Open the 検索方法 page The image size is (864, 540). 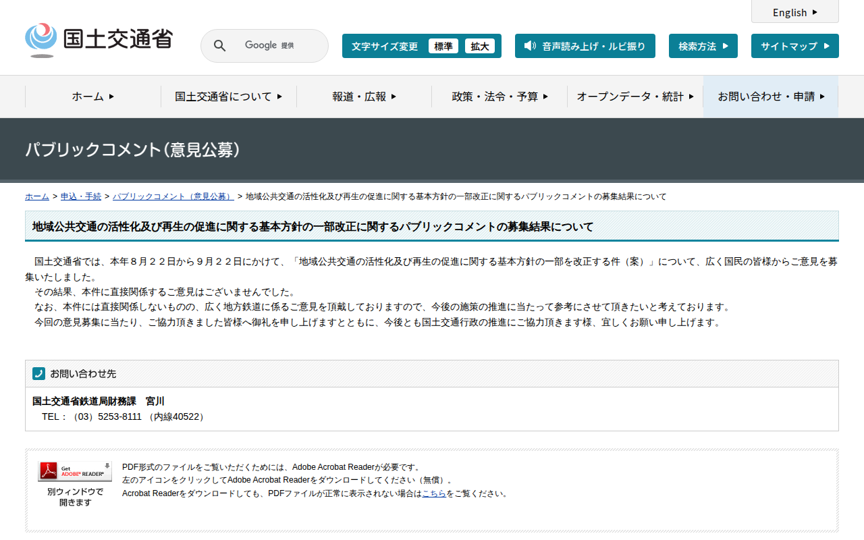(703, 46)
